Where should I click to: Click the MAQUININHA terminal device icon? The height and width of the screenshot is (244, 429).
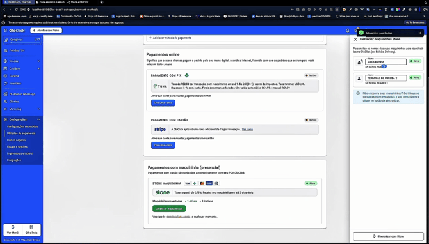(x=360, y=62)
